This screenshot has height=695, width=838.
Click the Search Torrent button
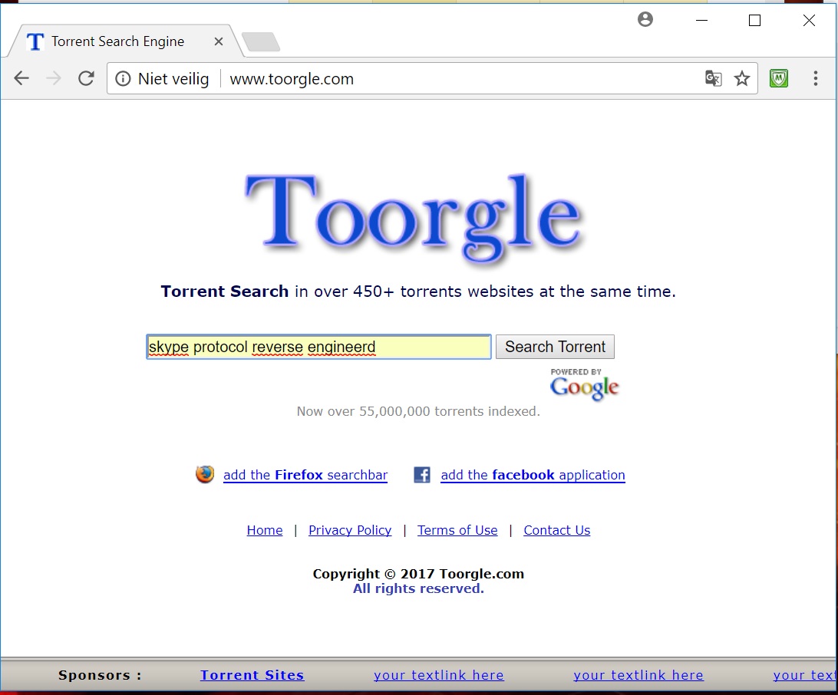[555, 347]
